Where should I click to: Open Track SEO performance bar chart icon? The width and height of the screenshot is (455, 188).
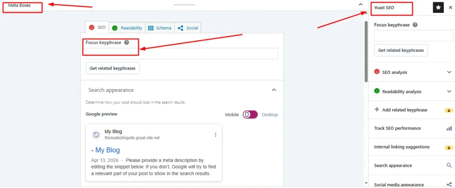pos(449,128)
